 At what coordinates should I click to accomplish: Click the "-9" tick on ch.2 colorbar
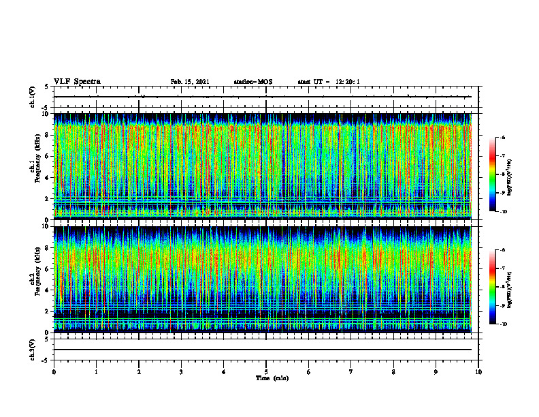tap(502, 305)
